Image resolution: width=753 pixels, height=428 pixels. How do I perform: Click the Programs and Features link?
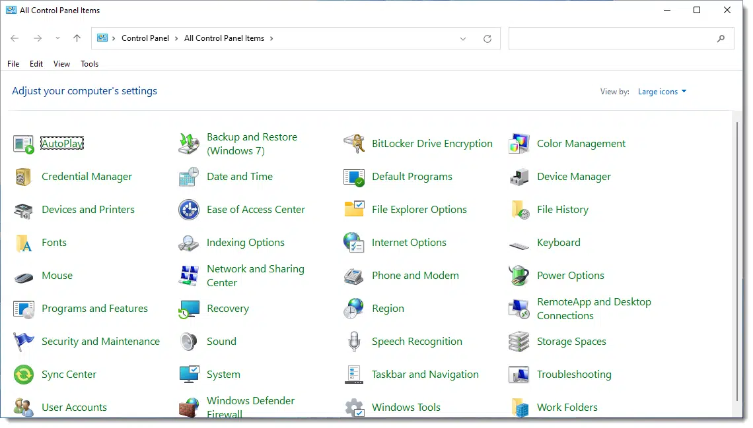point(94,309)
